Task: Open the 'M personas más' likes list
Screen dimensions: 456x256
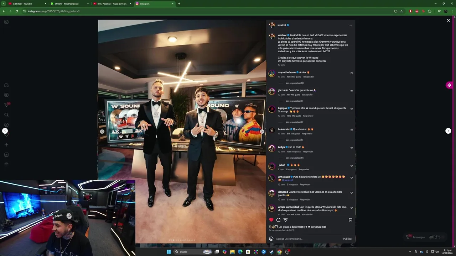Action: click(315, 227)
